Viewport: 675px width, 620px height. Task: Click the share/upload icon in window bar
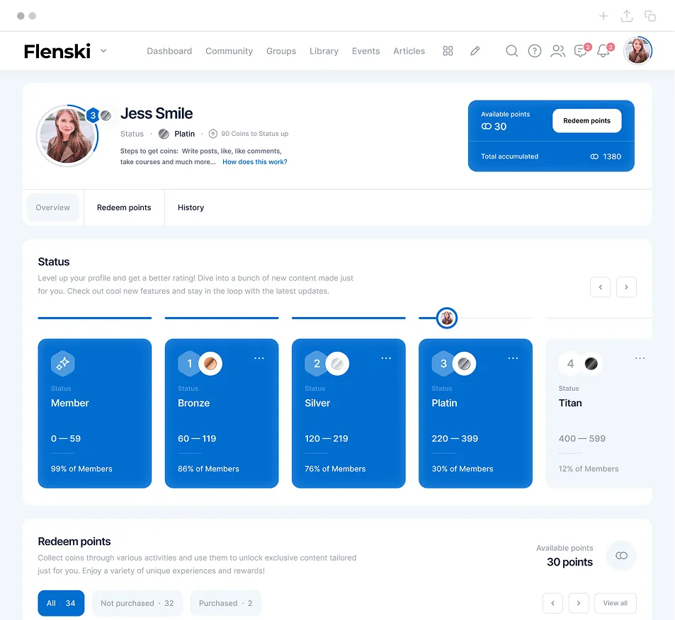627,16
